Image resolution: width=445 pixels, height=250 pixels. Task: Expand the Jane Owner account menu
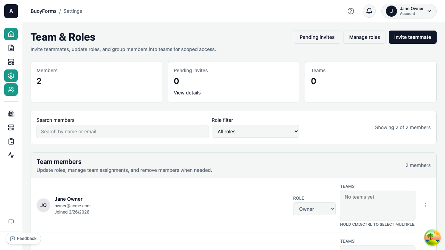coord(409,11)
